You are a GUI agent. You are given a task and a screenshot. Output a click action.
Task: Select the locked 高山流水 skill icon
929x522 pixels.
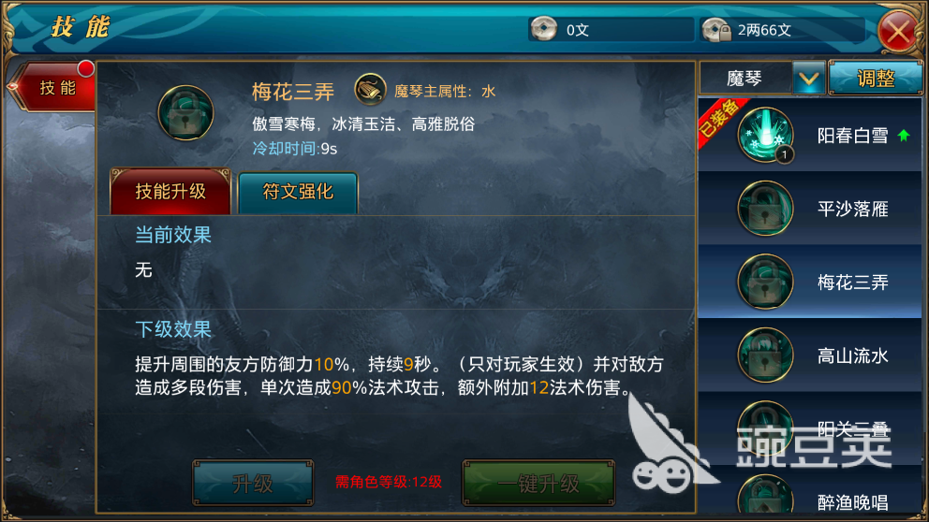tap(765, 355)
